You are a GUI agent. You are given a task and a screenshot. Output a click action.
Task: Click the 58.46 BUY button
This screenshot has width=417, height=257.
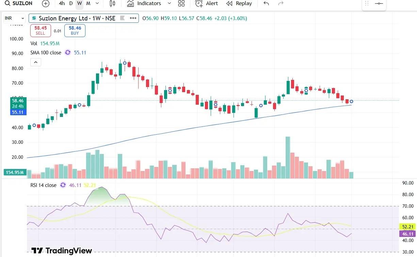point(75,31)
